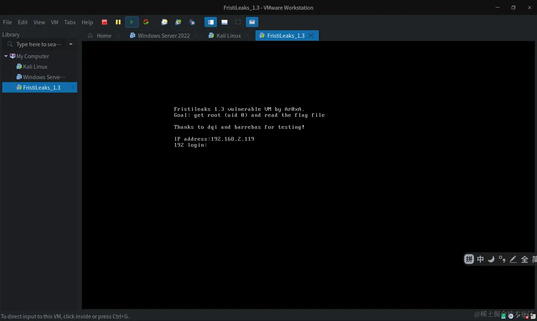Open the View menu
Screen dimensions: 537x321
click(39, 22)
